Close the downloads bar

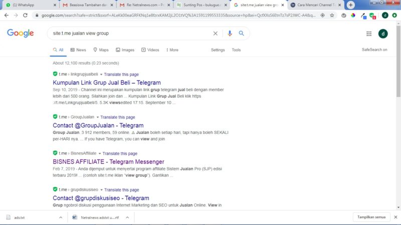(x=395, y=217)
